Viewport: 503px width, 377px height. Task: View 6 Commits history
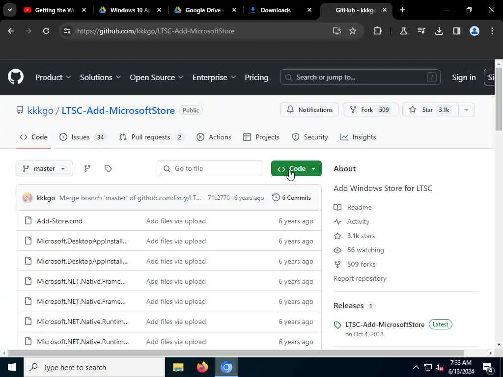291,198
